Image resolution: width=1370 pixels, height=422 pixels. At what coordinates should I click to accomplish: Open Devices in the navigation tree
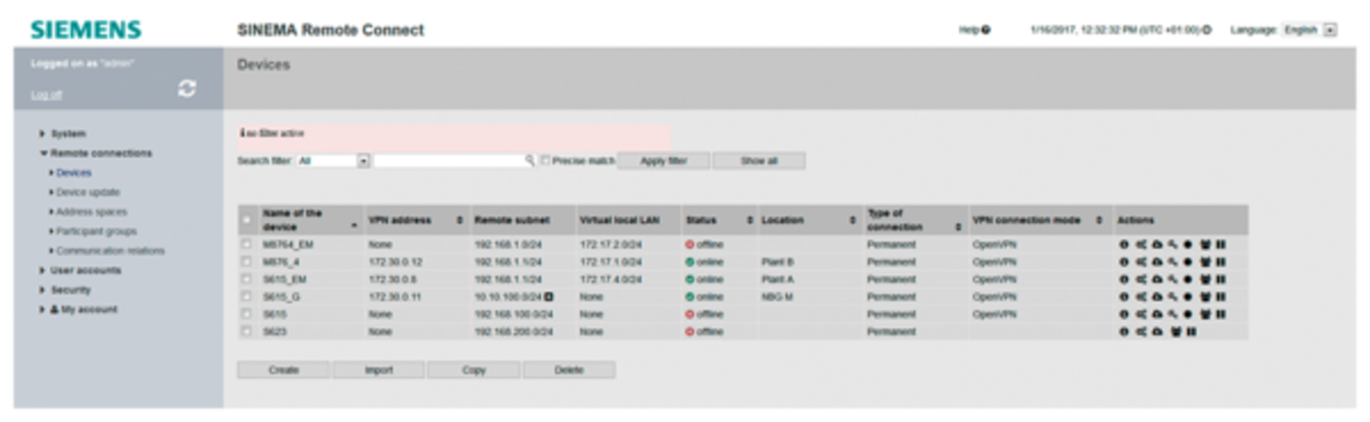73,173
